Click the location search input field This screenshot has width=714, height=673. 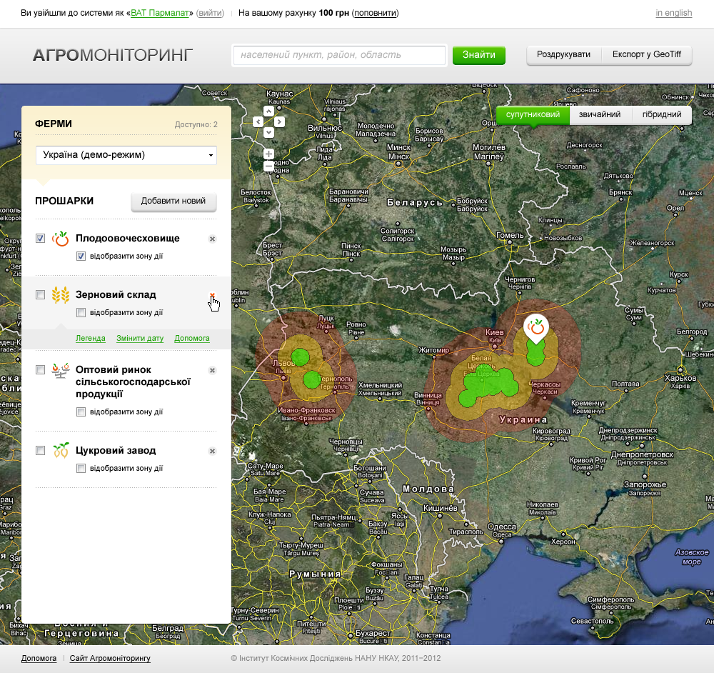[339, 55]
